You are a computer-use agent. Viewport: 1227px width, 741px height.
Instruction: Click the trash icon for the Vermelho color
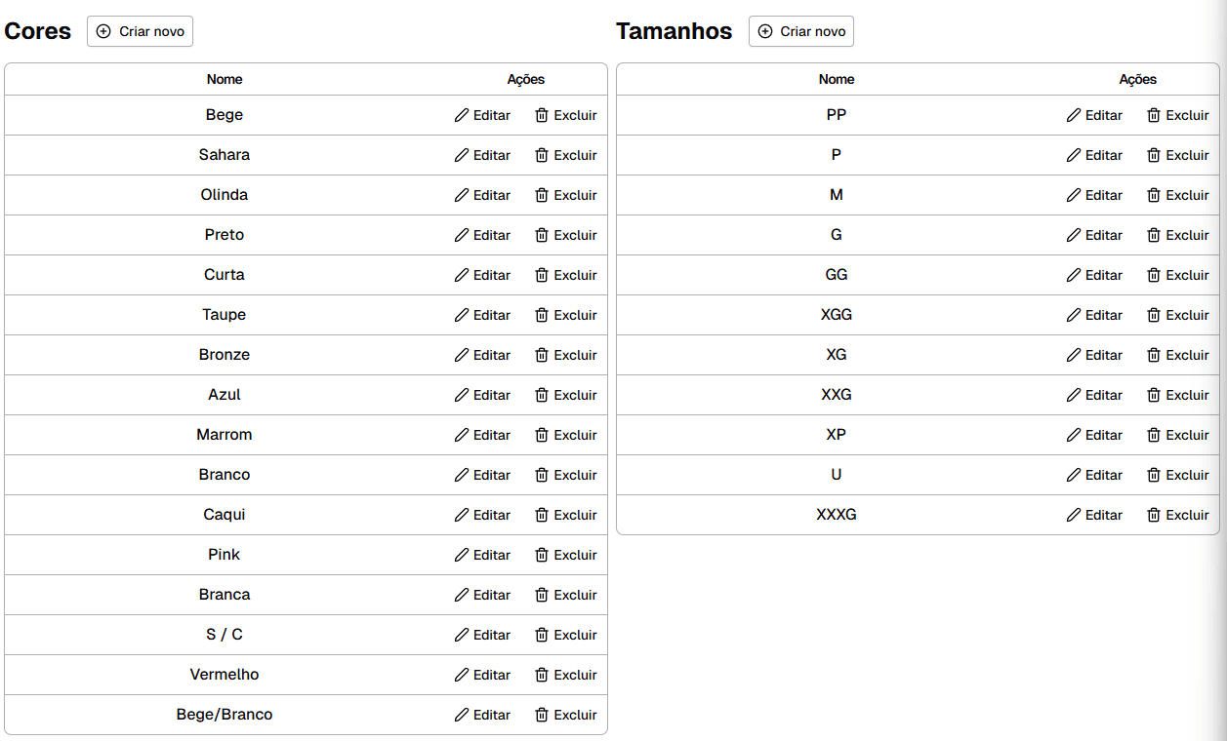(542, 675)
